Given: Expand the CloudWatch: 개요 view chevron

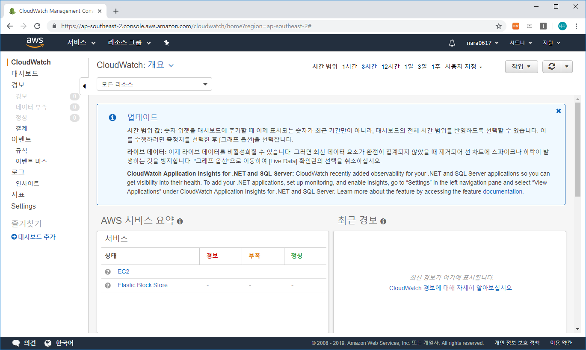Looking at the screenshot, I should coord(171,65).
